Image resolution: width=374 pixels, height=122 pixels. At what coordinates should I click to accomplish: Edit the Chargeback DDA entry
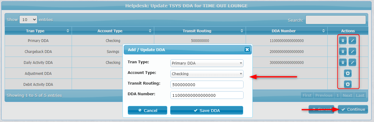352,51
